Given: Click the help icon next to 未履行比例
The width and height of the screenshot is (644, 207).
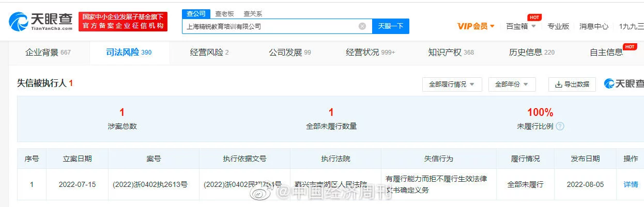Looking at the screenshot, I should click(x=560, y=126).
